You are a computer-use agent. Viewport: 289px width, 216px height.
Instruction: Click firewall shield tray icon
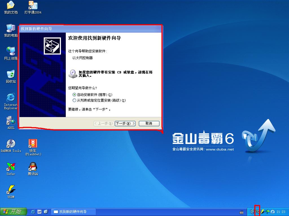click(x=252, y=212)
